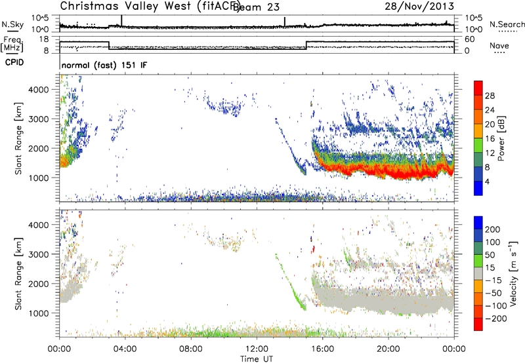Click the gray segment of the velocity colorbar
Viewport: 525px width, 363px height.
click(478, 274)
